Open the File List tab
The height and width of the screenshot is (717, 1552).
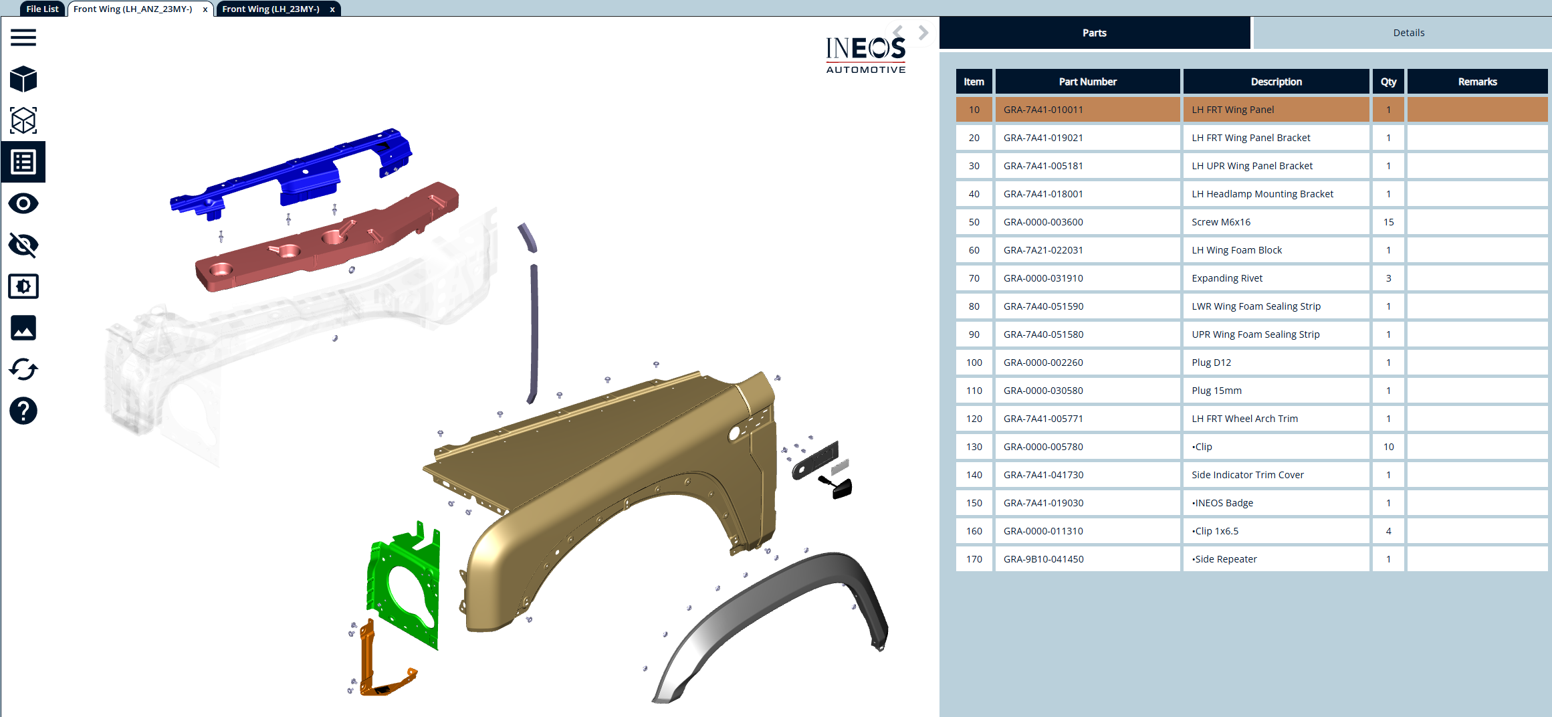tap(42, 9)
